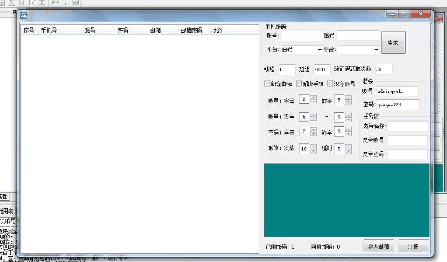Decrease the 账号 汉字 maximum after the dash
Image resolution: width=447 pixels, height=262 pixels.
tap(348, 120)
